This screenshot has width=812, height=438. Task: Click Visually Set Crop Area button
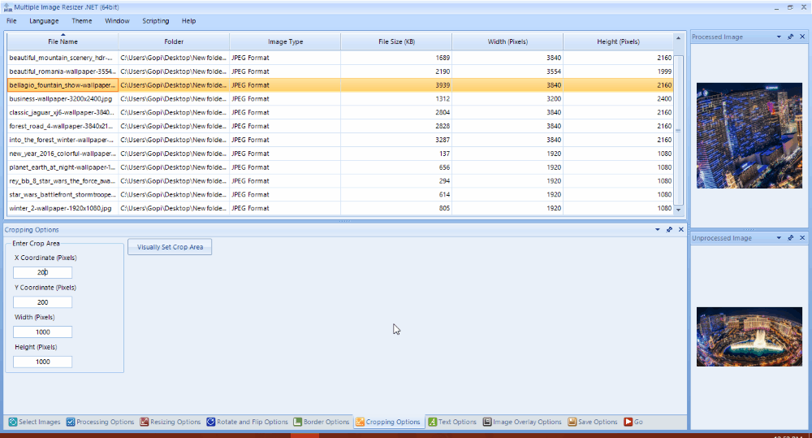click(x=170, y=247)
